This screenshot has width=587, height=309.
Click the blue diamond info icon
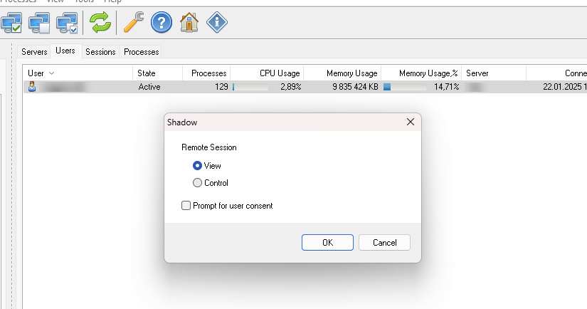[x=216, y=23]
